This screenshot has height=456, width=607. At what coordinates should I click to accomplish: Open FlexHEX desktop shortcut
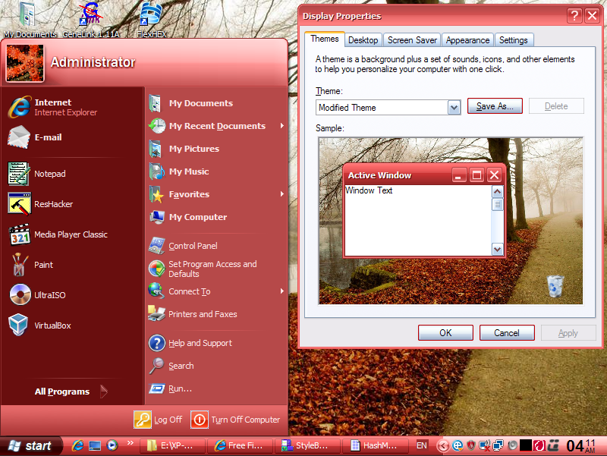click(x=151, y=20)
